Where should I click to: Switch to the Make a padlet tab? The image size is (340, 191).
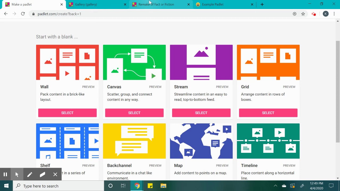pyautogui.click(x=33, y=4)
